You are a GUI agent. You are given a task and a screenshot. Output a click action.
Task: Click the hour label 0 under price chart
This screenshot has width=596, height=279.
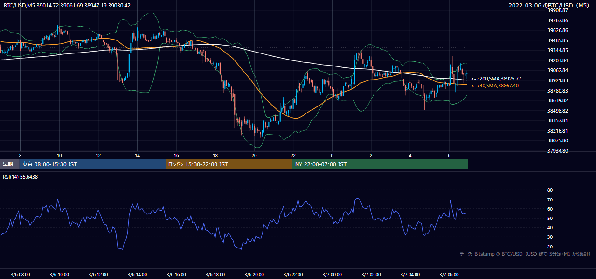tap(332, 155)
